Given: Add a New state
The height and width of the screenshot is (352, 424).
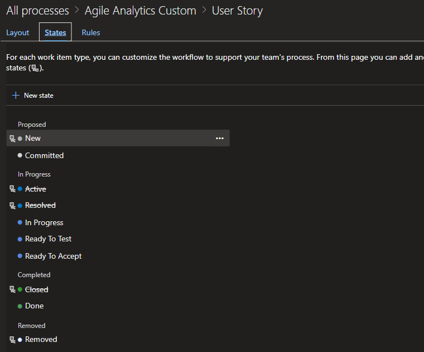Looking at the screenshot, I should [x=33, y=96].
